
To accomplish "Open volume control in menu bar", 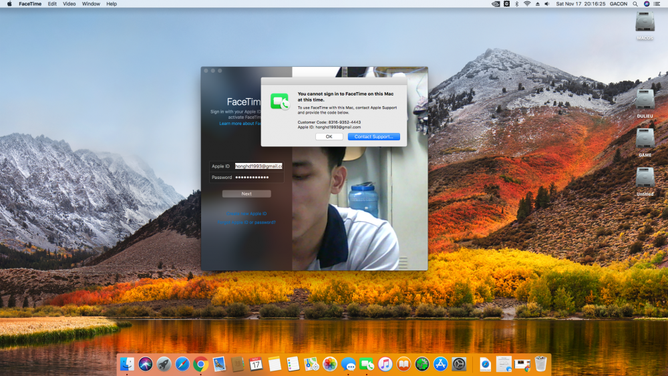I will click(547, 4).
